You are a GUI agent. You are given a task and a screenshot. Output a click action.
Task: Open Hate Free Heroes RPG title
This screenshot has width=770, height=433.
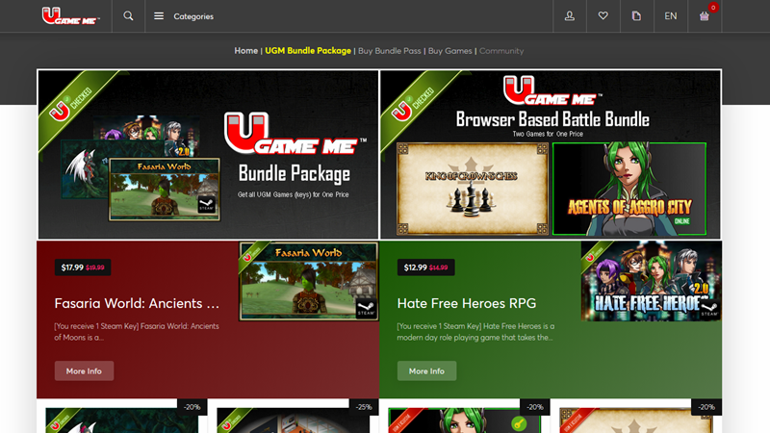pyautogui.click(x=467, y=304)
